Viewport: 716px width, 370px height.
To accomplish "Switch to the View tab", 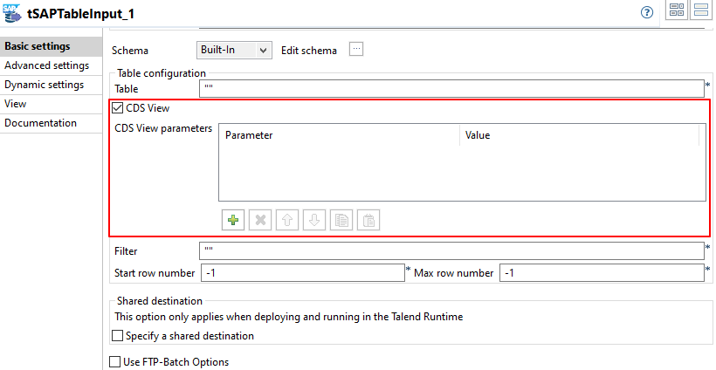I will 16,104.
